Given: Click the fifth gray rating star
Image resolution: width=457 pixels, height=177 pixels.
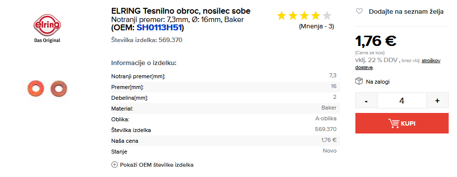Looking at the screenshot, I should pos(327,16).
